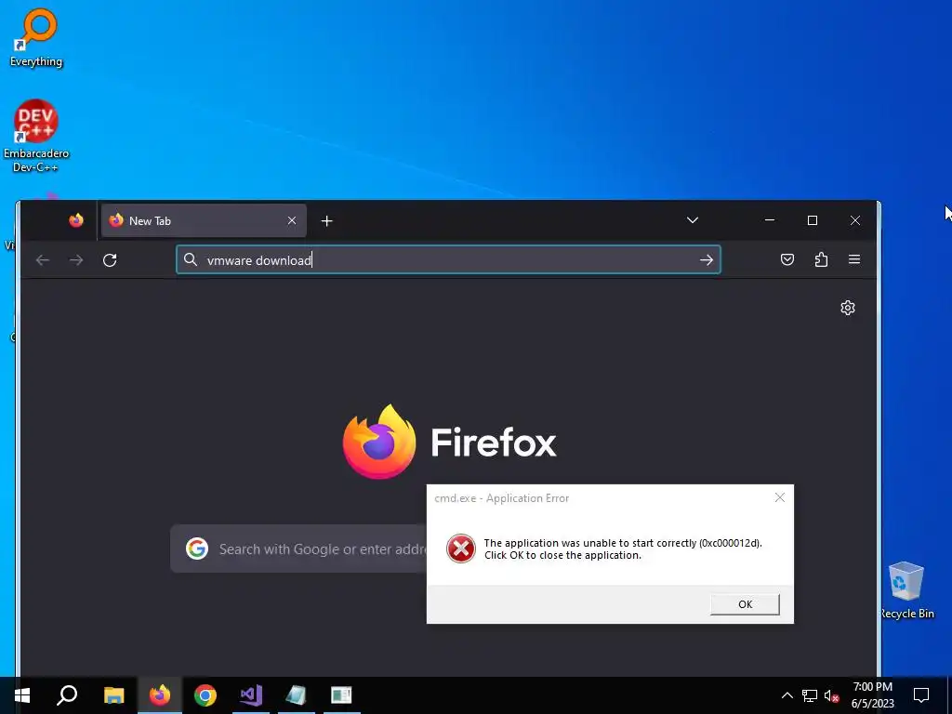Switch to the New Tab tab
Screen dimensions: 952x714
(x=204, y=220)
